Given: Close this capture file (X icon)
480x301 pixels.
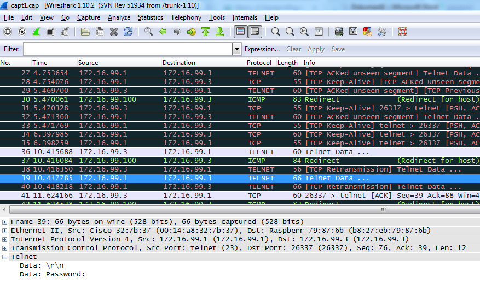Looking at the screenshot, I should tap(114, 32).
